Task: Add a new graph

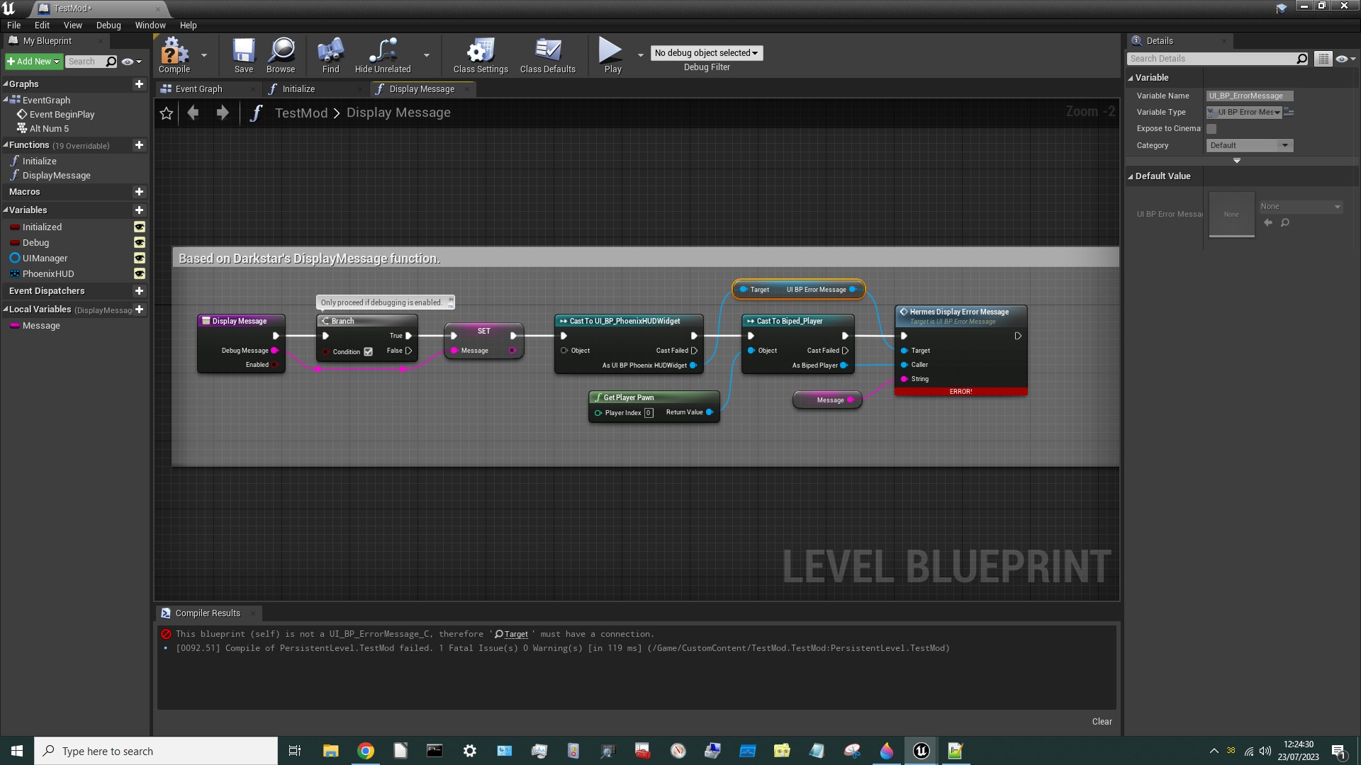Action: [x=139, y=84]
